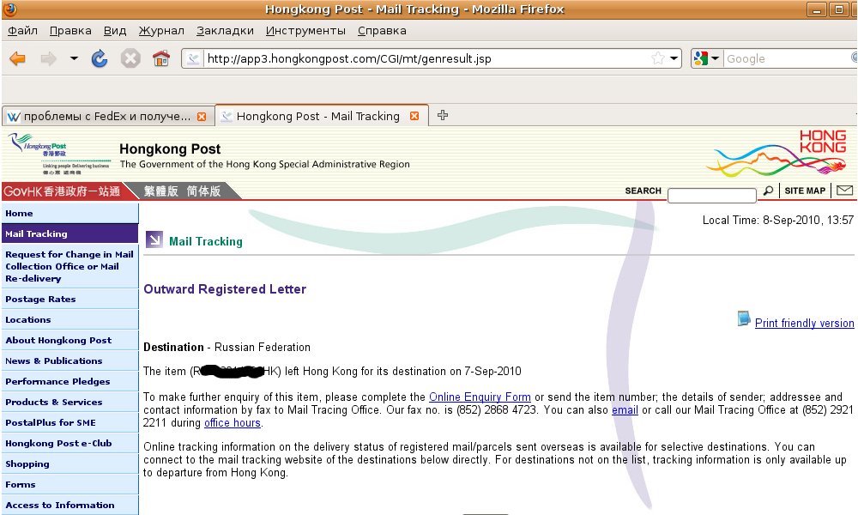This screenshot has height=515, width=858.
Task: Open the Закладки menu
Action: [225, 30]
